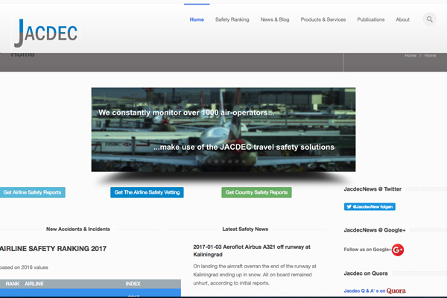Screen dimensions: 447x298
Task: Open Products & Services menu
Action: (323, 19)
